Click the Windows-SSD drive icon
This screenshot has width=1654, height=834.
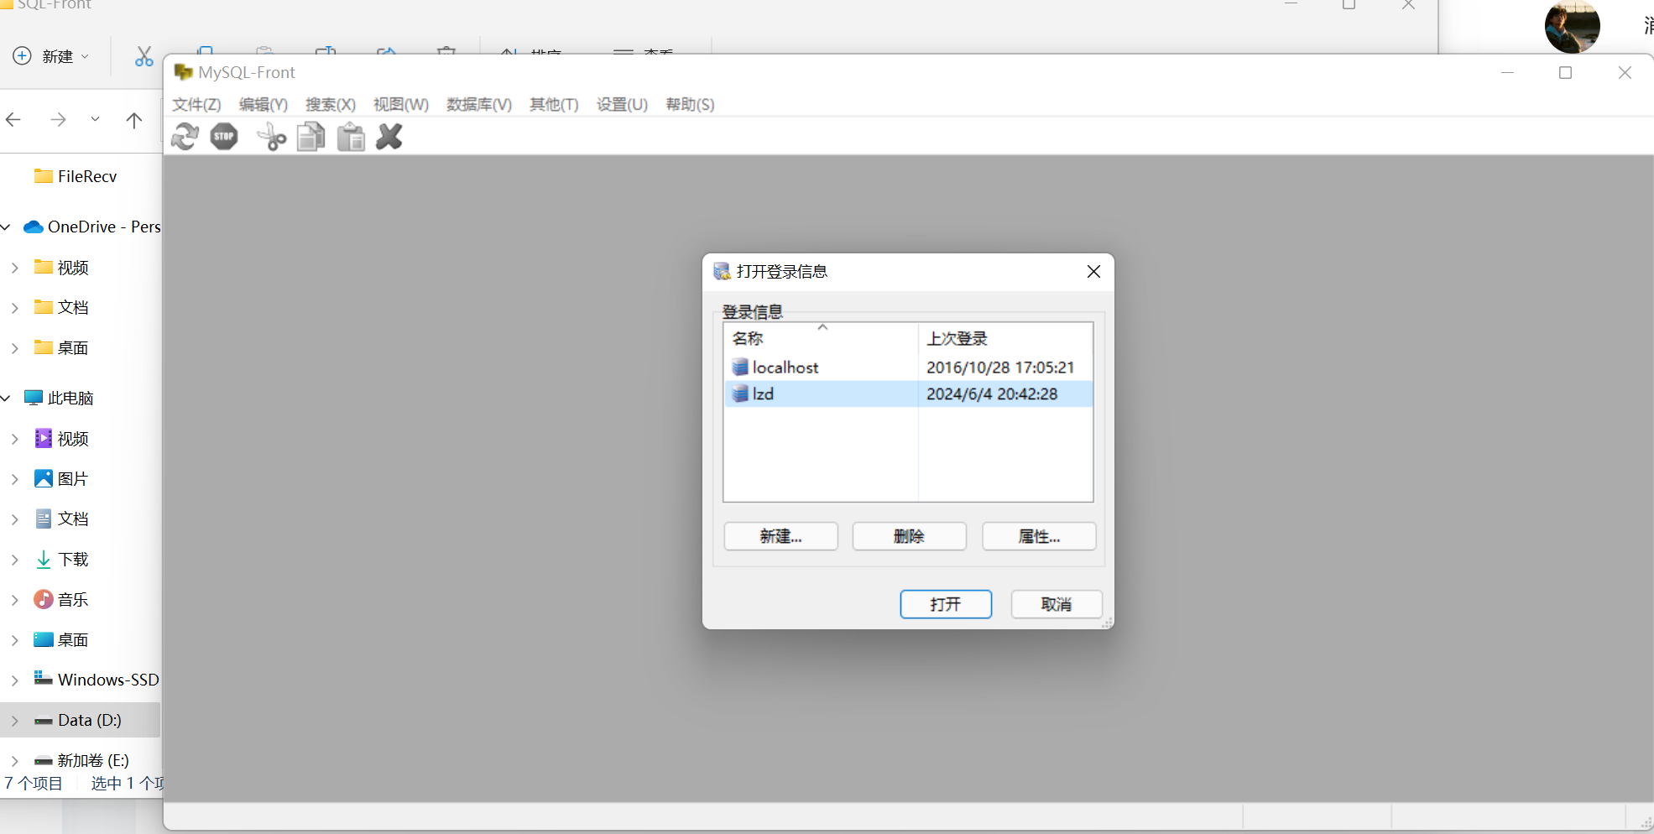click(43, 678)
